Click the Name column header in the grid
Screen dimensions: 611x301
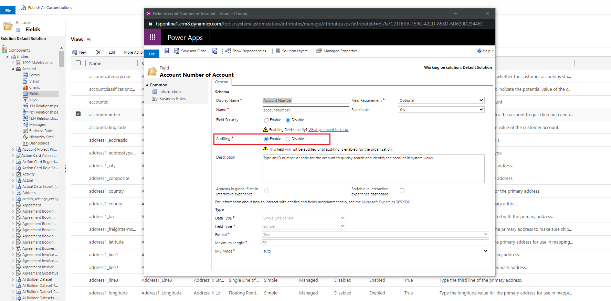click(x=95, y=63)
